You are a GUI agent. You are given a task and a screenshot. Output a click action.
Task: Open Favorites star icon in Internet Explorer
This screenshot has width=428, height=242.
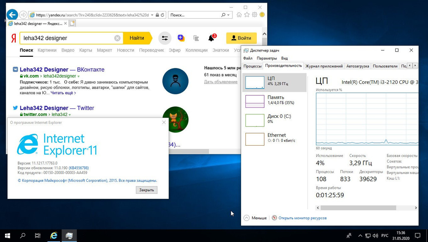(x=247, y=15)
